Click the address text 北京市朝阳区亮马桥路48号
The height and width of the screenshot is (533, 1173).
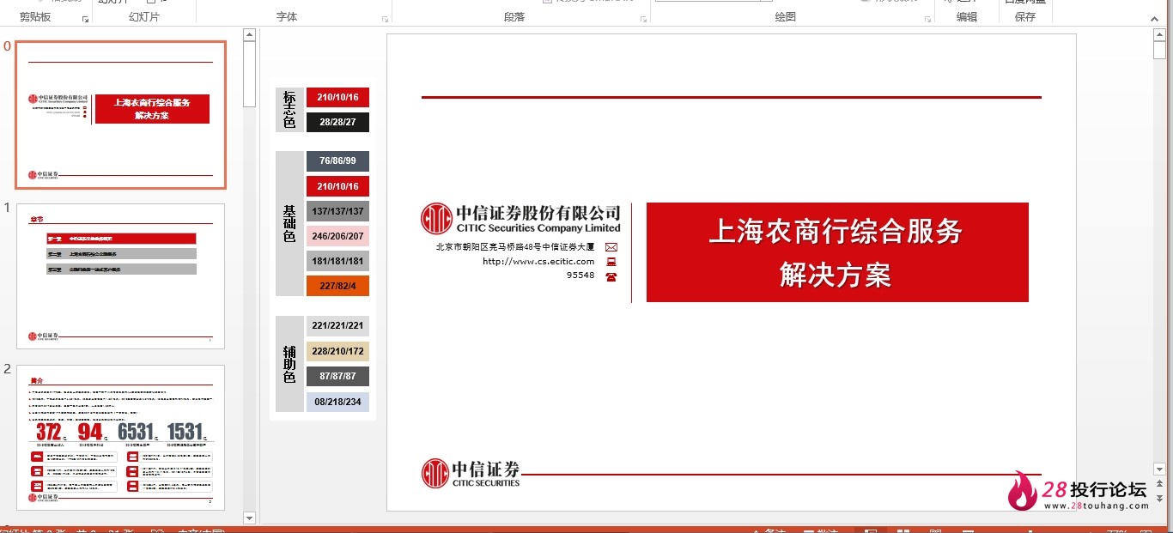click(x=514, y=247)
